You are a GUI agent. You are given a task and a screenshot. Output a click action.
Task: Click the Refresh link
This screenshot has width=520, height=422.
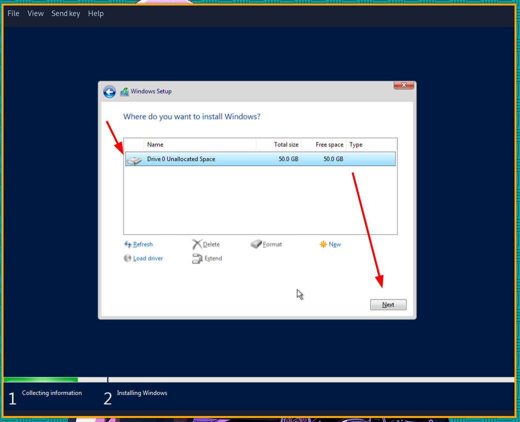click(x=143, y=244)
